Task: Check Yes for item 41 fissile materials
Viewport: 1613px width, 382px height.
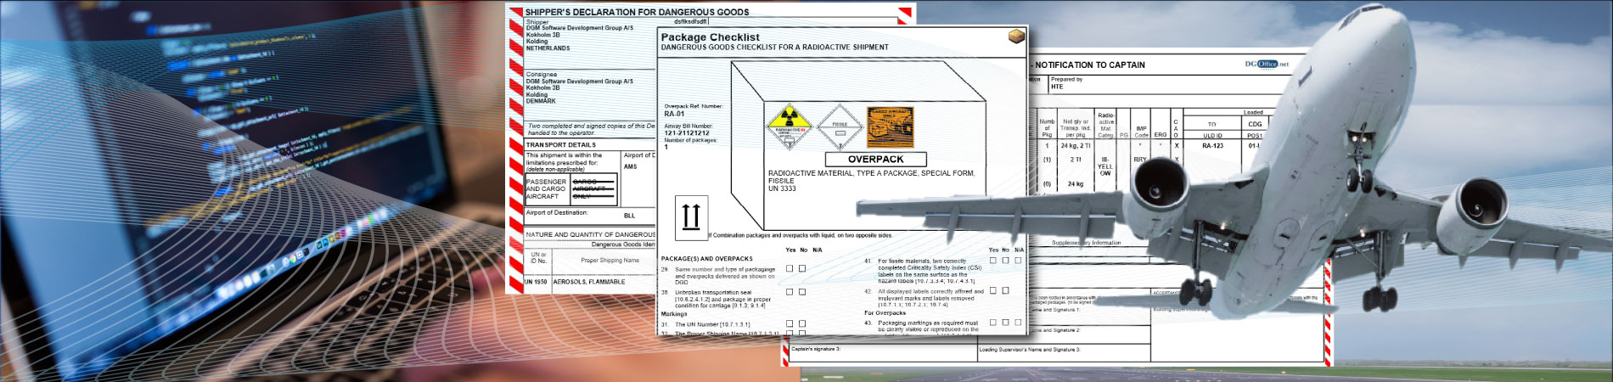Action: [992, 261]
